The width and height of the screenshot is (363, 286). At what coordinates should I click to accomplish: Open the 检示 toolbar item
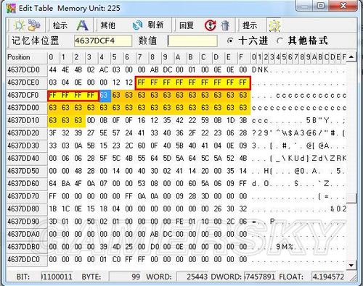[x=60, y=25]
